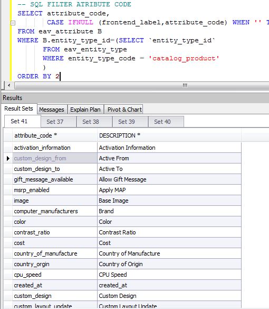269x309 pixels.
Task: Click the Activation Information description cell
Action: (169, 148)
